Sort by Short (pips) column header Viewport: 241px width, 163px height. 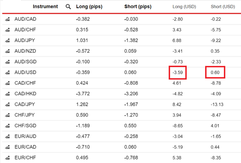pyautogui.click(x=139, y=7)
